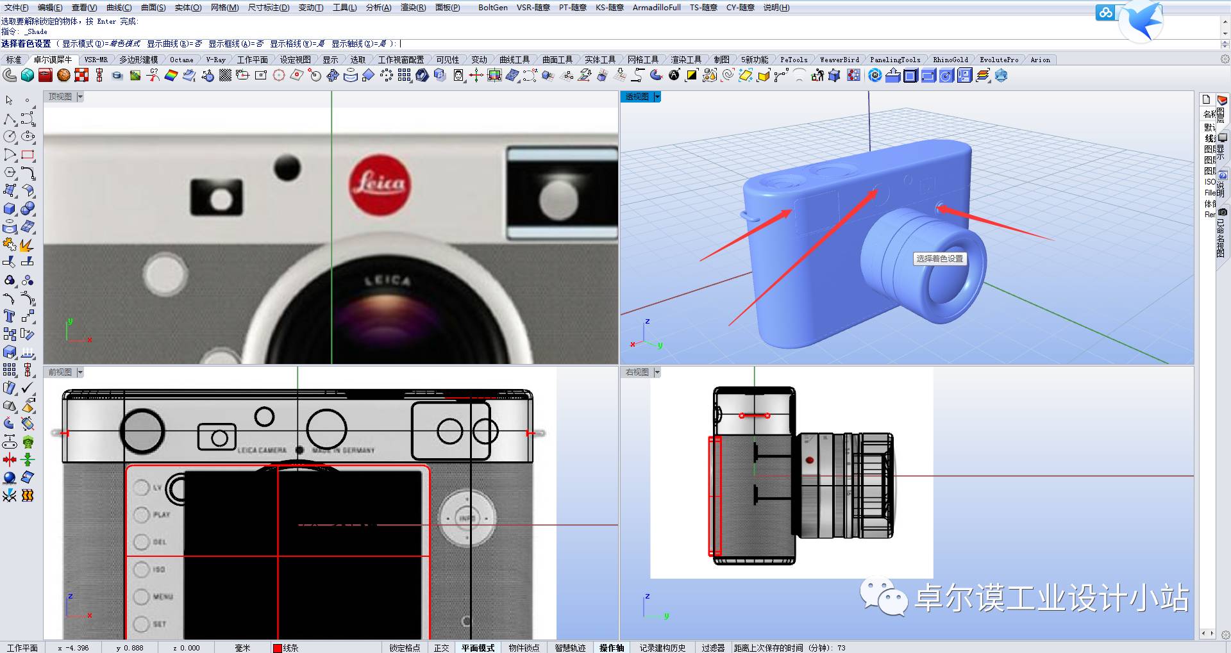Select the red Rectangle tool

point(28,155)
